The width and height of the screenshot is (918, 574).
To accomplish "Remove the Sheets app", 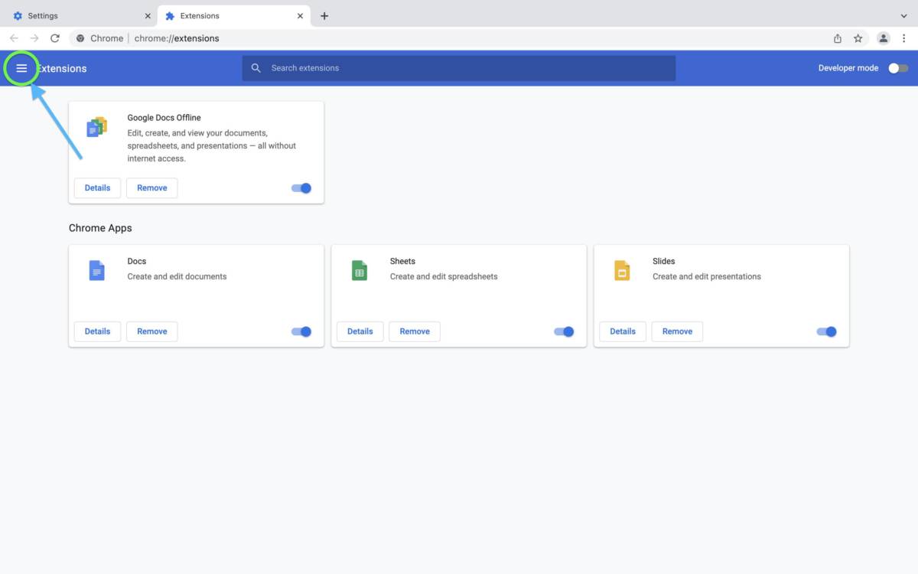I will (x=414, y=331).
